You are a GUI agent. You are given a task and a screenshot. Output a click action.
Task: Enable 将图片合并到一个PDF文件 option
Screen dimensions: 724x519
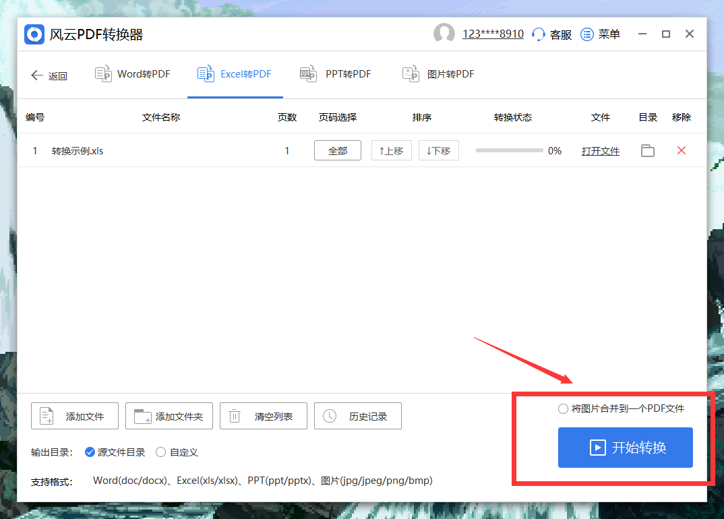(x=621, y=408)
